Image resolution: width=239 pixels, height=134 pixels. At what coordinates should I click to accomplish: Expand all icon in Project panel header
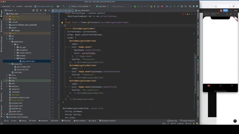coord(37,10)
